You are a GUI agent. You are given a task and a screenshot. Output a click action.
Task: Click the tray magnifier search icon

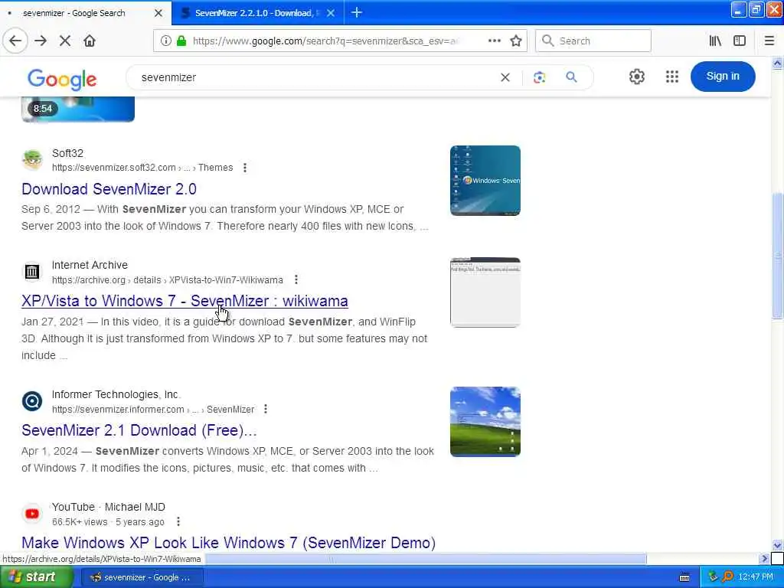coord(727,577)
